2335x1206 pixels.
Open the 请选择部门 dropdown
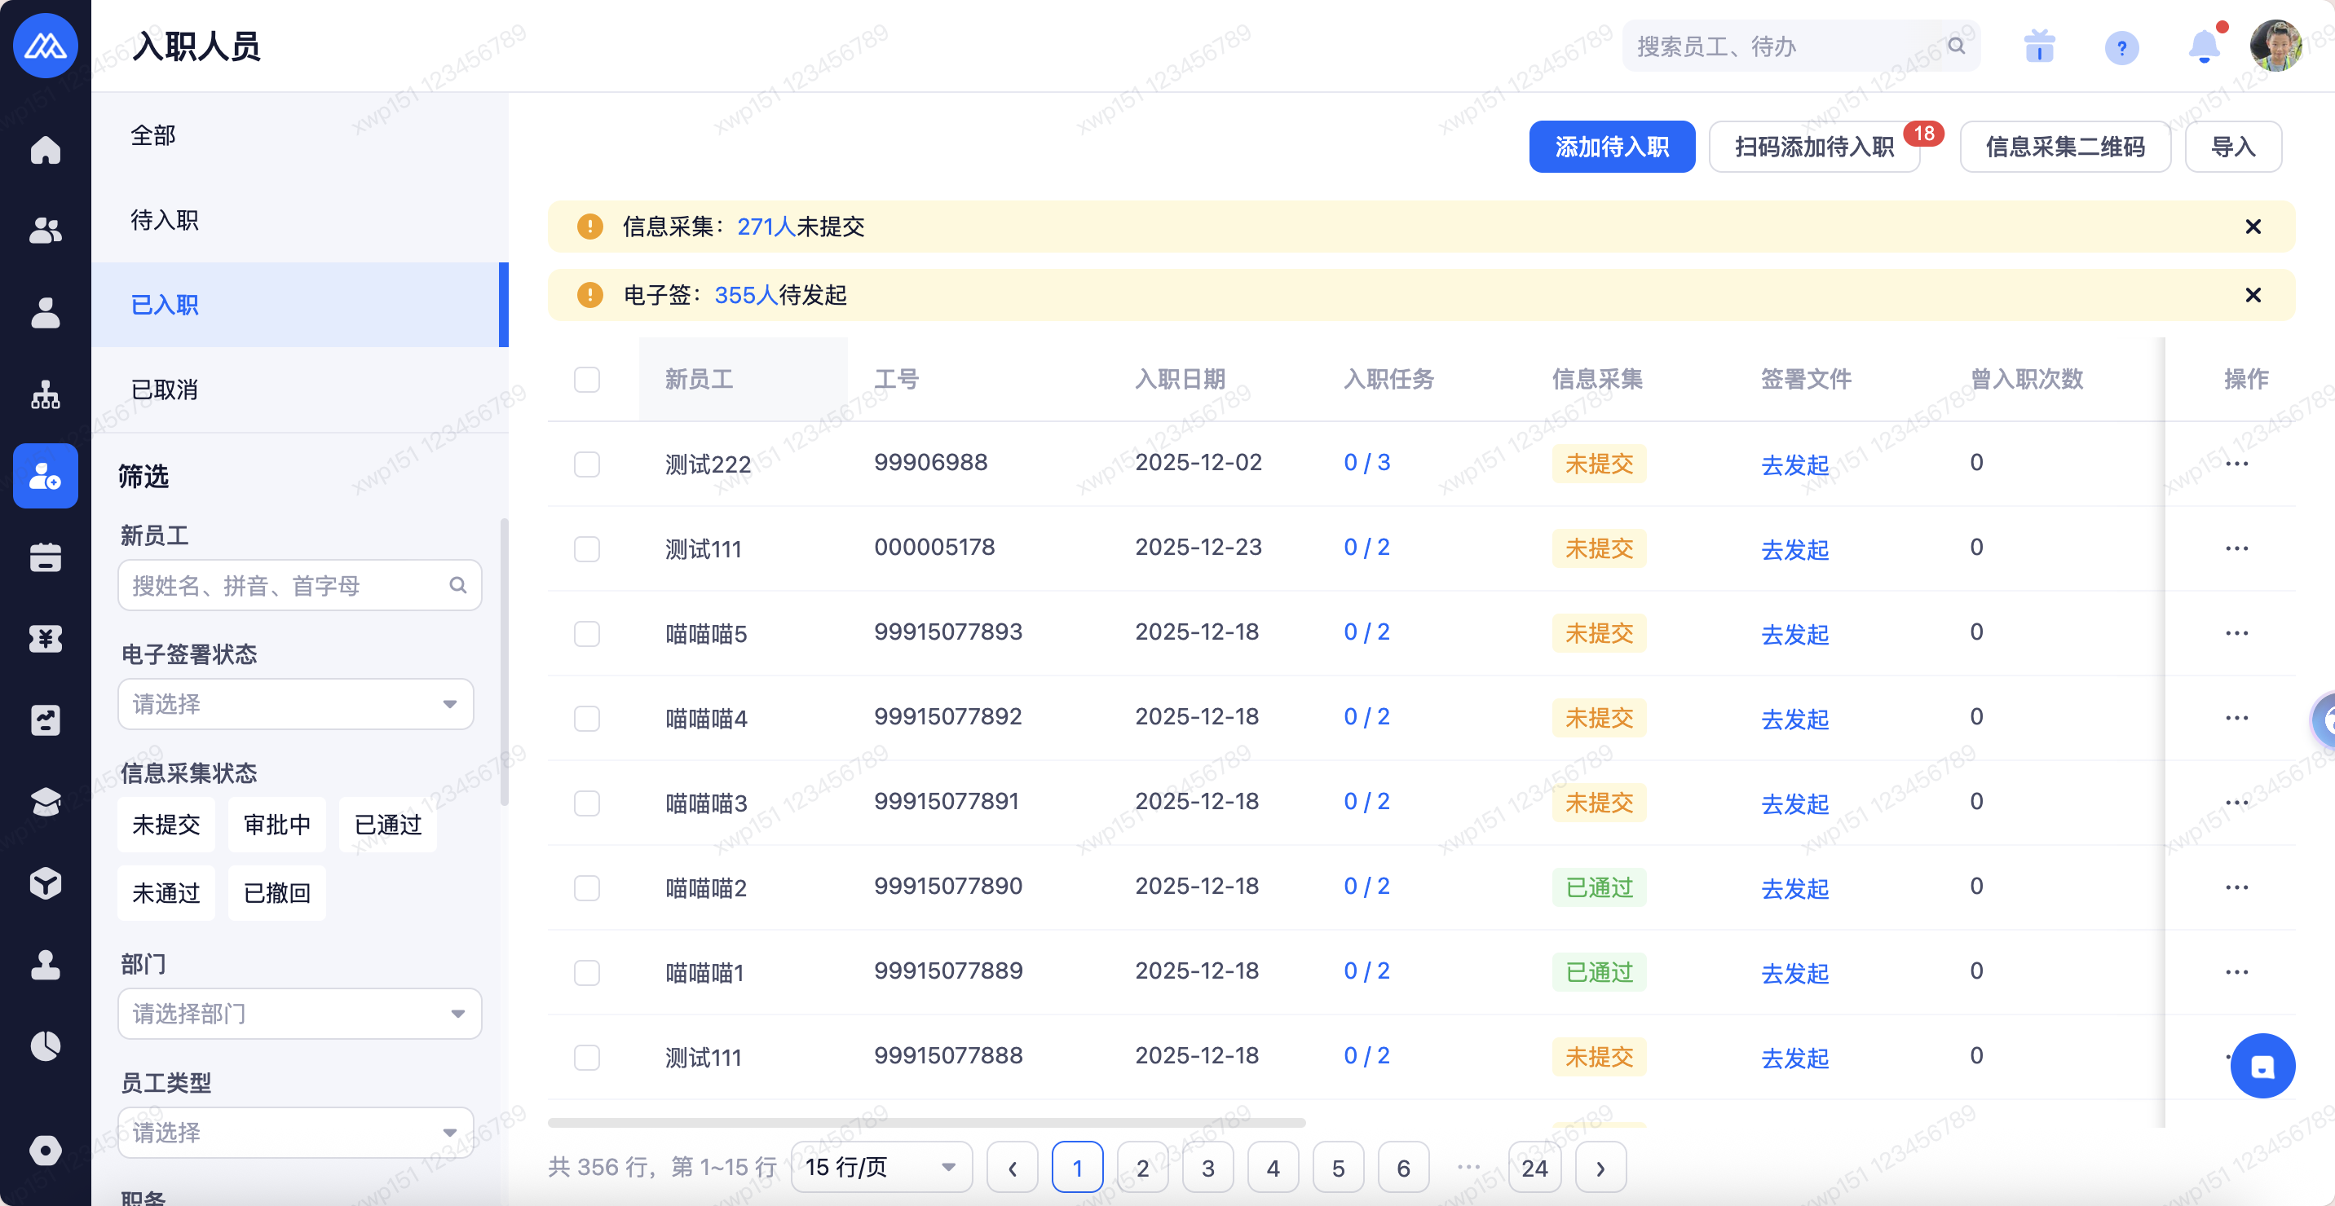(x=299, y=1014)
